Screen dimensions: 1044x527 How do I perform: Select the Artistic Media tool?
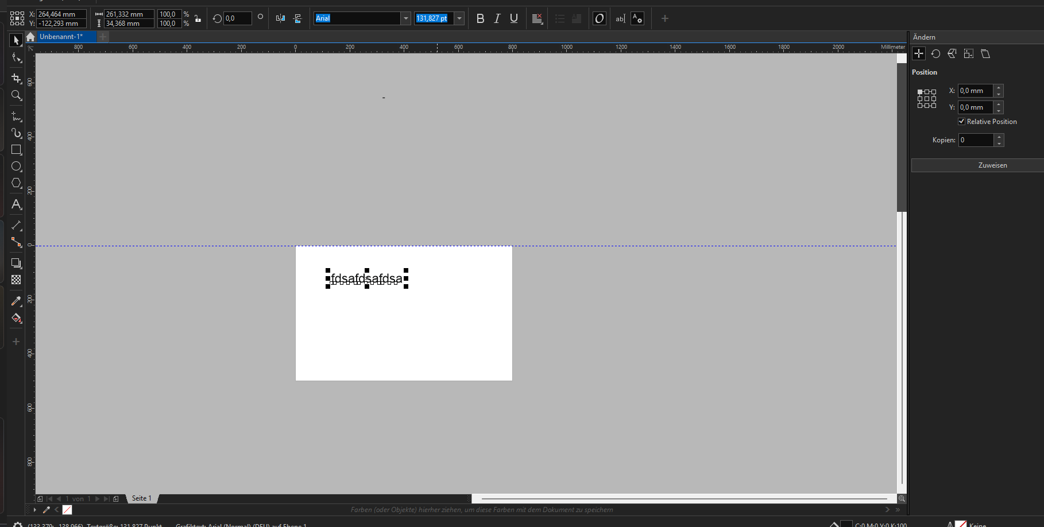coord(16,133)
